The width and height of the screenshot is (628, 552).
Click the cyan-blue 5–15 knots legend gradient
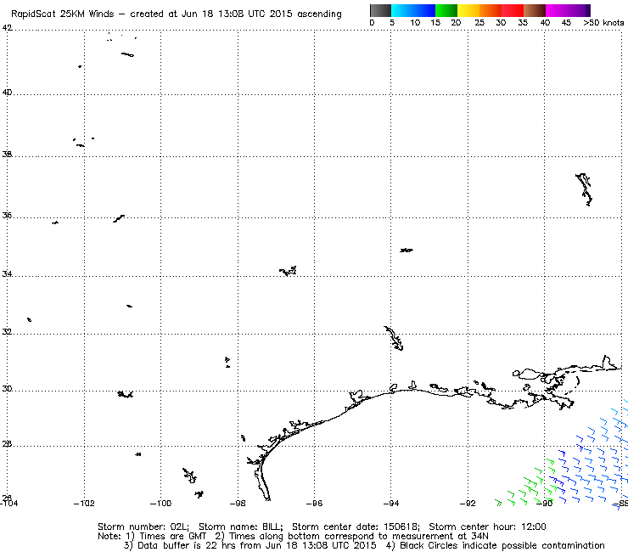pyautogui.click(x=413, y=10)
